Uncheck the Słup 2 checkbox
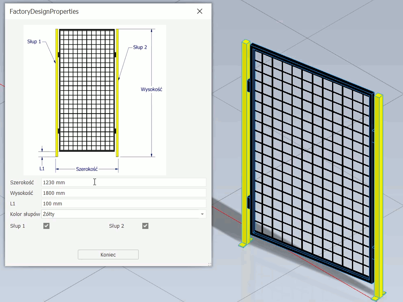This screenshot has width=403, height=302. tap(145, 226)
